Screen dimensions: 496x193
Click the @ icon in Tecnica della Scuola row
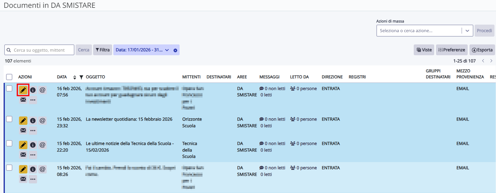pos(42,145)
